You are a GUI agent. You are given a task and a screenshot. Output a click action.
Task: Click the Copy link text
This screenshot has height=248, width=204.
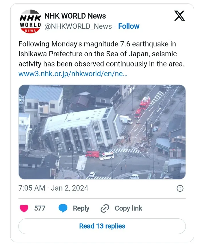click(128, 208)
